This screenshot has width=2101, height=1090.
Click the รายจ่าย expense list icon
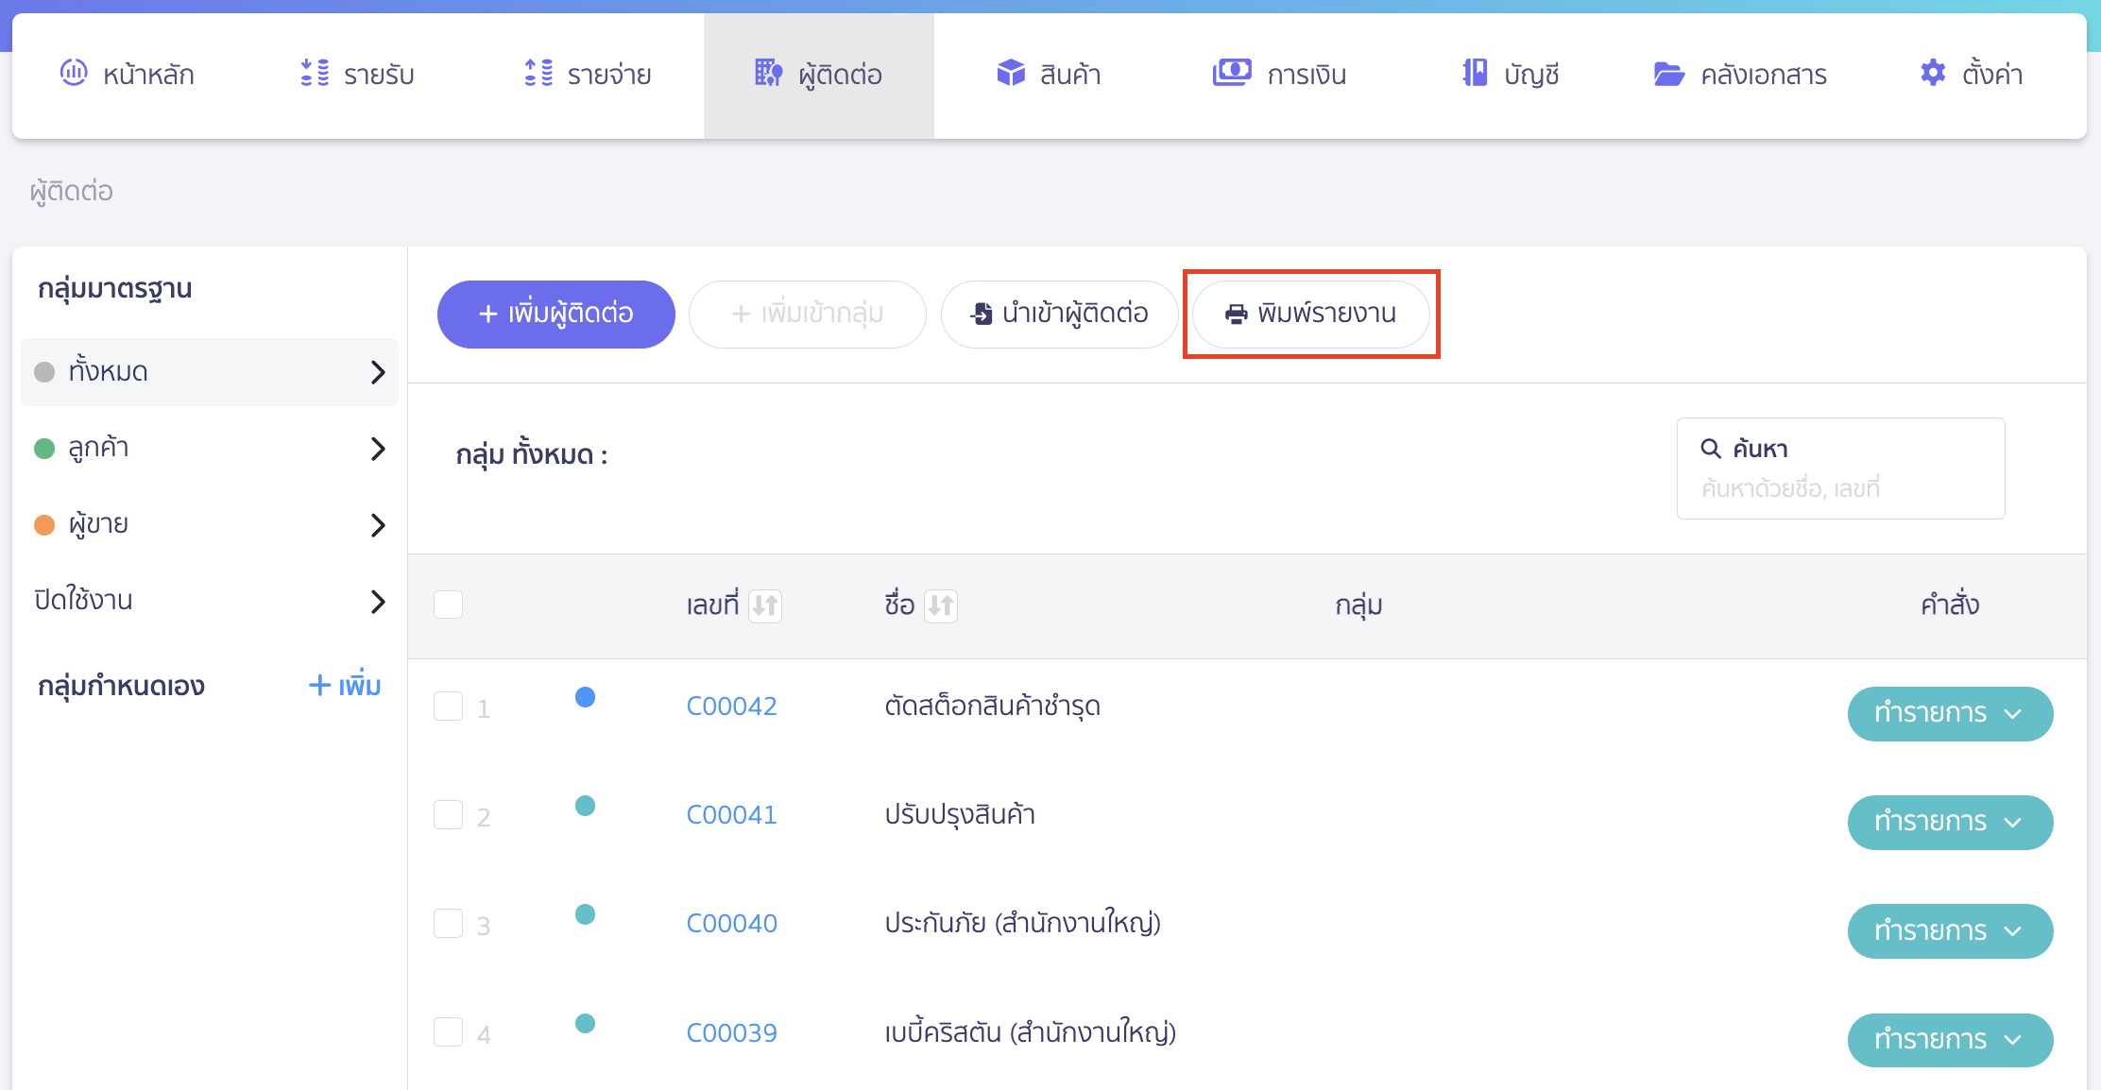point(538,73)
